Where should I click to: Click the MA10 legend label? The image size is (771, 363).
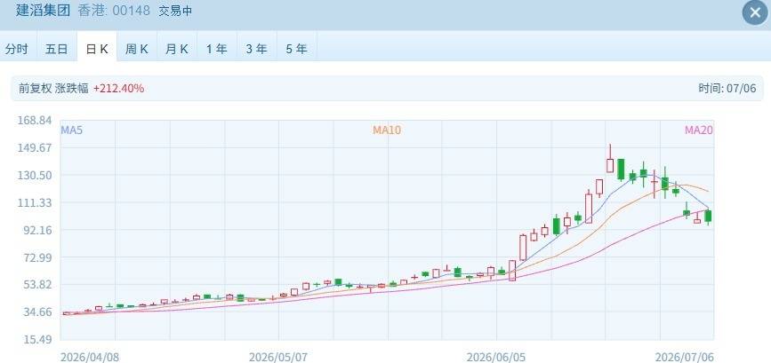pos(387,130)
